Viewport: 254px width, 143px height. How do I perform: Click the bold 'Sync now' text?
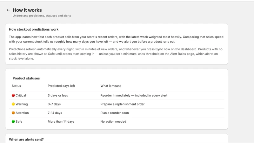163,49
